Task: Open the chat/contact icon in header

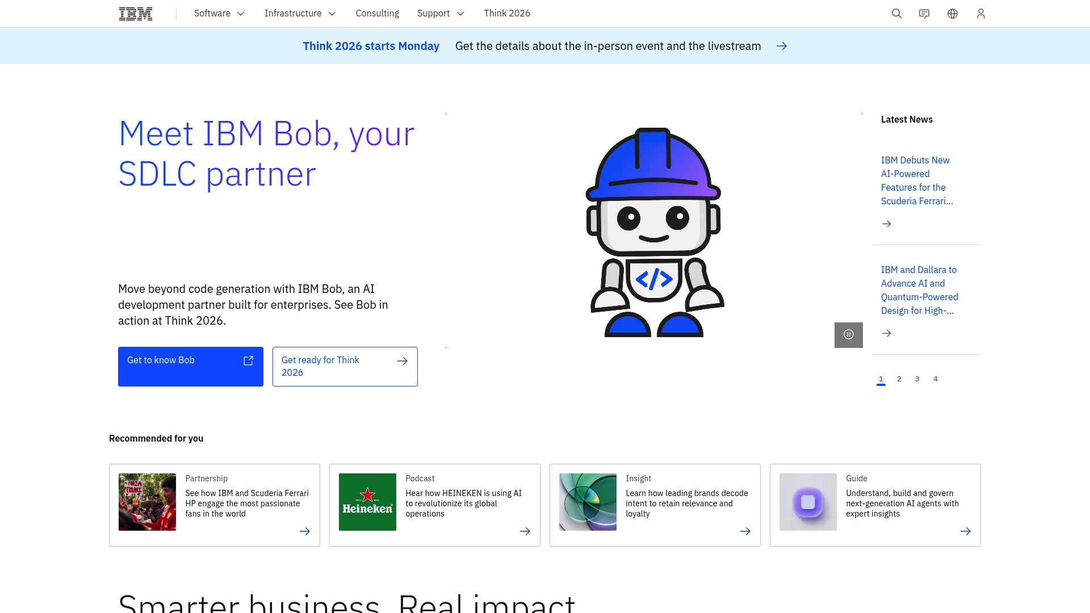Action: click(x=924, y=14)
